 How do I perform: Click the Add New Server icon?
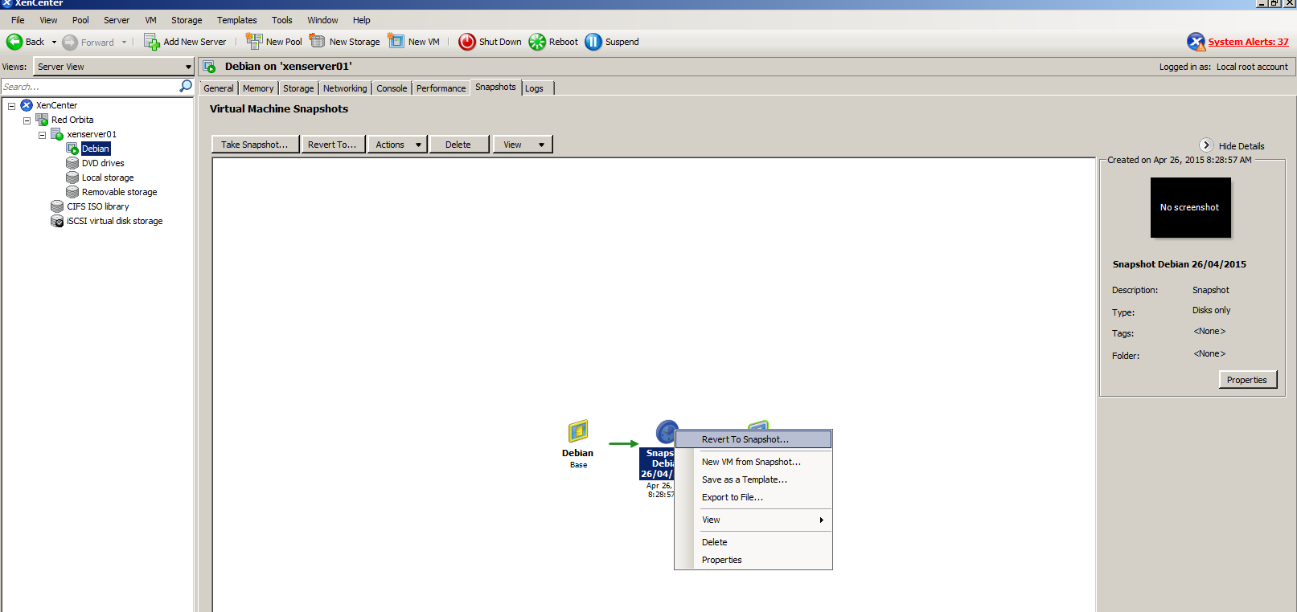pos(151,42)
